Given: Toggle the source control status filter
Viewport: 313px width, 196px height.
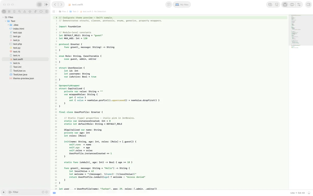Looking at the screenshot, I should click(47, 192).
